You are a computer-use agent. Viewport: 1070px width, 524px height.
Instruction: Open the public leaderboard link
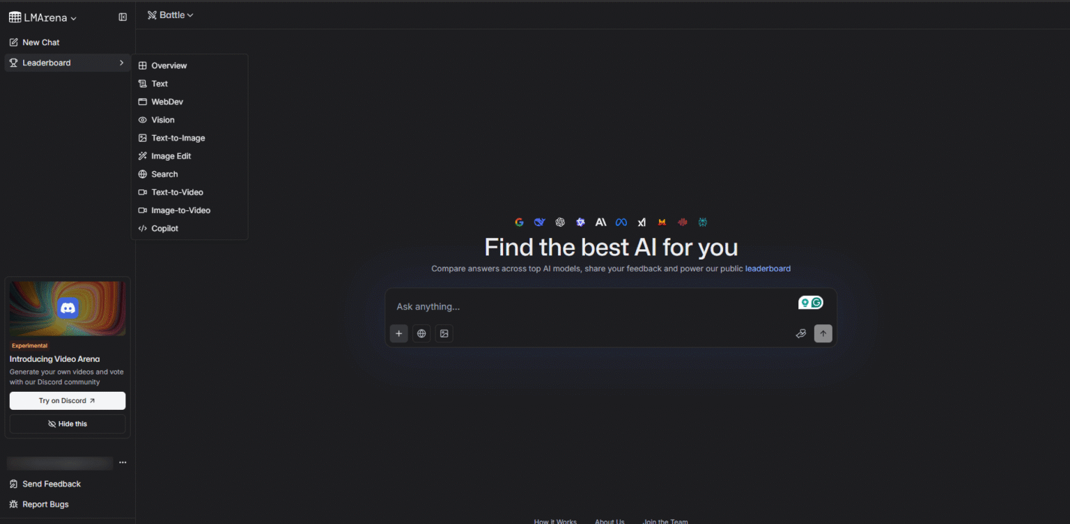click(768, 268)
